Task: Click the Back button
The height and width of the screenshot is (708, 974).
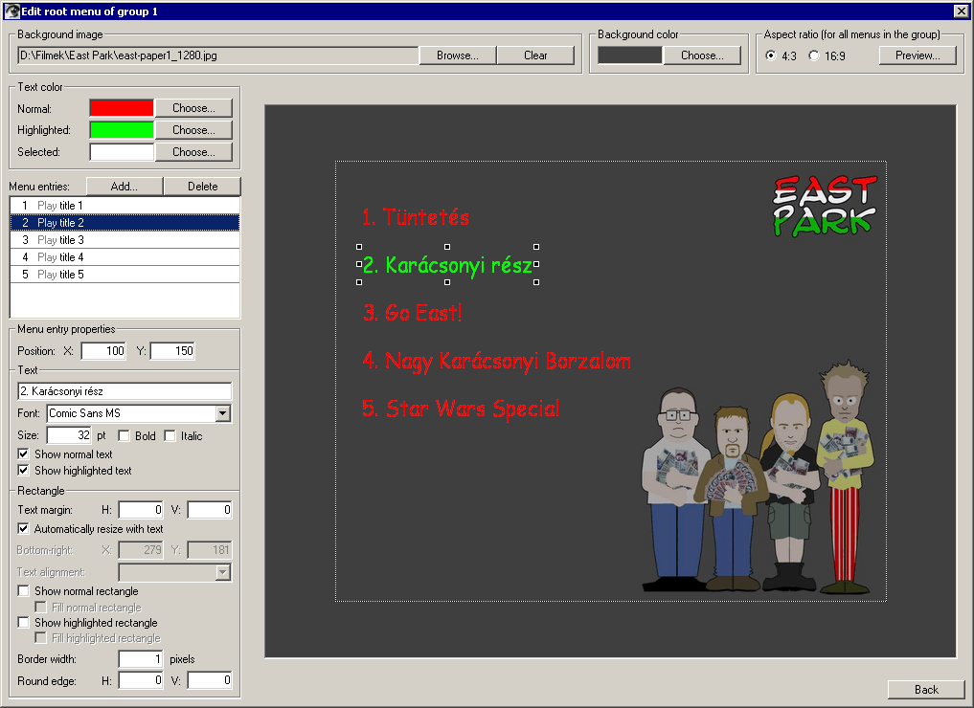Action: click(x=926, y=690)
